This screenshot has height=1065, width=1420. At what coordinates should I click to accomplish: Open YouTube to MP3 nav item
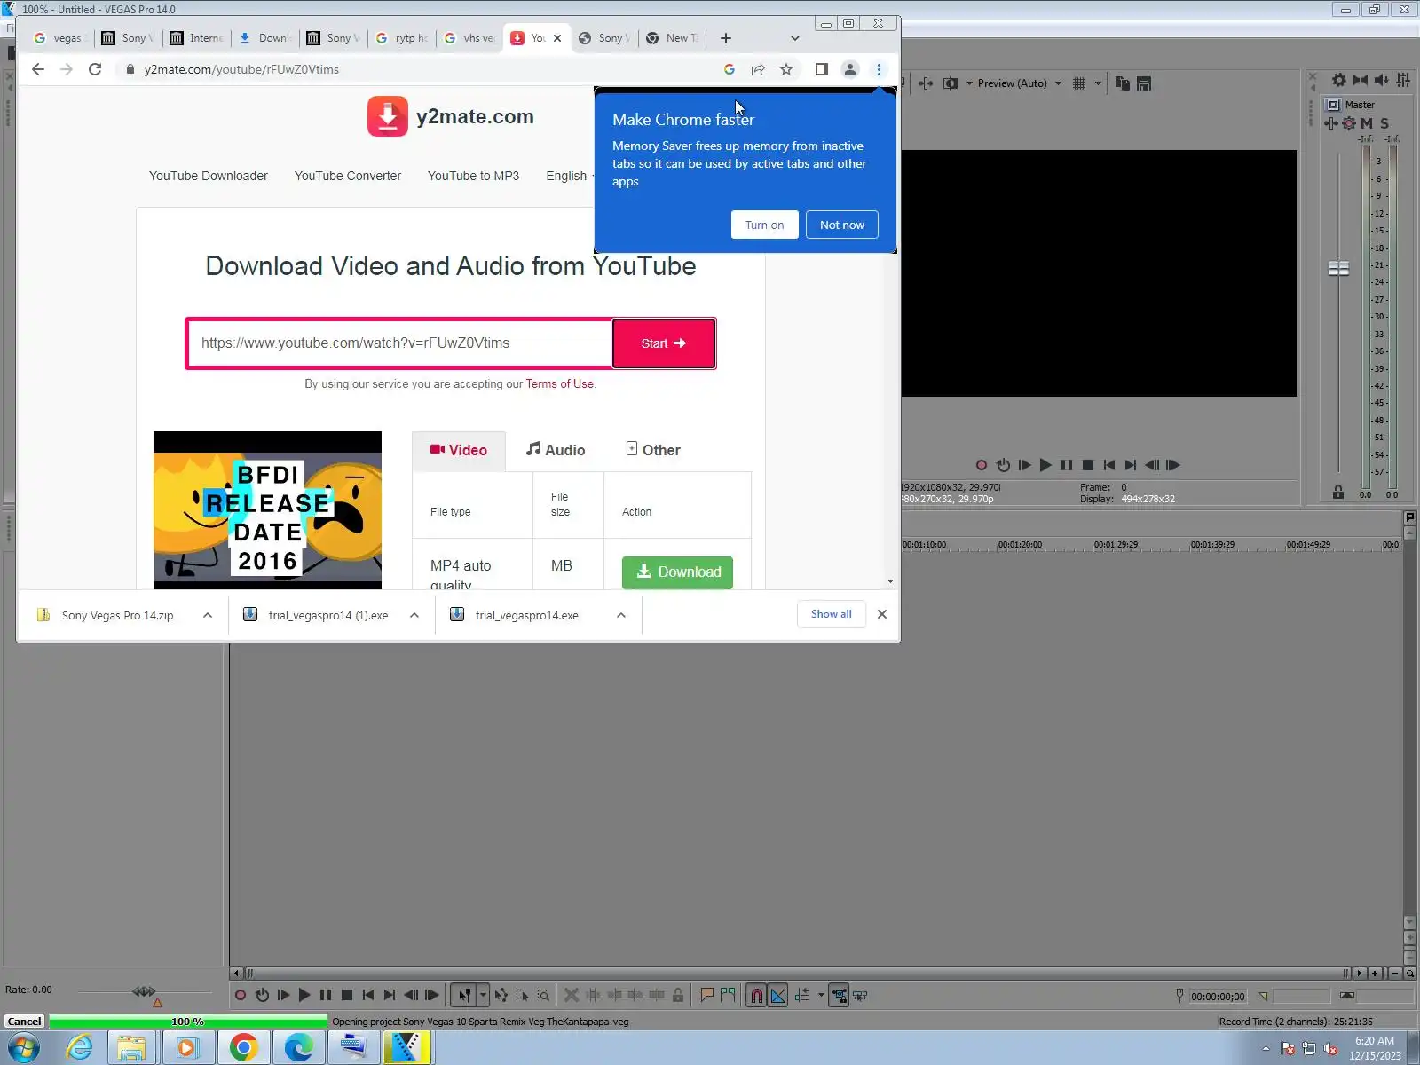pos(473,176)
